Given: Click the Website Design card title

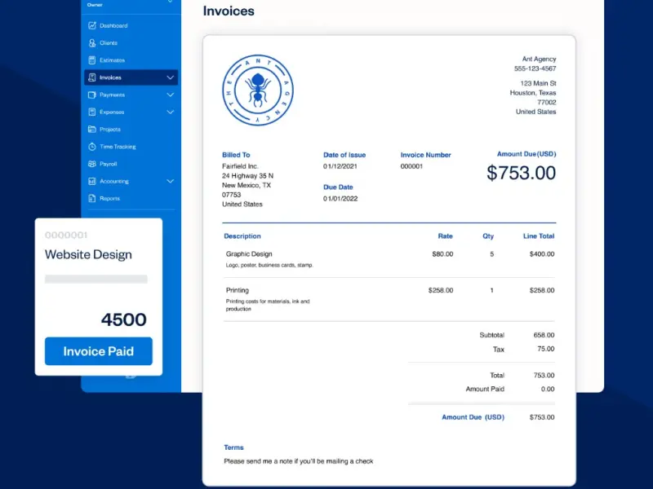Looking at the screenshot, I should (88, 254).
